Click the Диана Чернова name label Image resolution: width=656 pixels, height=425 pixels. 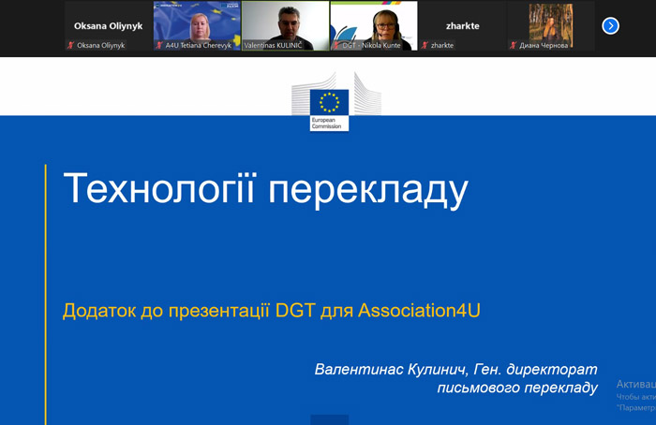[x=544, y=45]
